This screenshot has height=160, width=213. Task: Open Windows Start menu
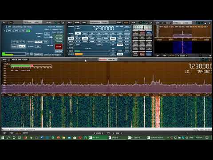3,138
